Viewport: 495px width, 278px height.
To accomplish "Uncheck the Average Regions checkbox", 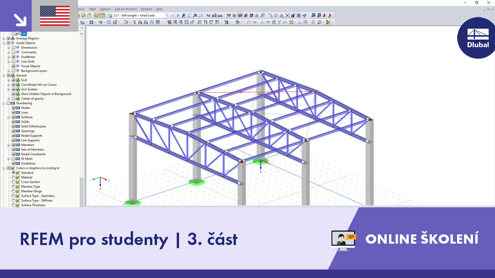I will point(9,38).
